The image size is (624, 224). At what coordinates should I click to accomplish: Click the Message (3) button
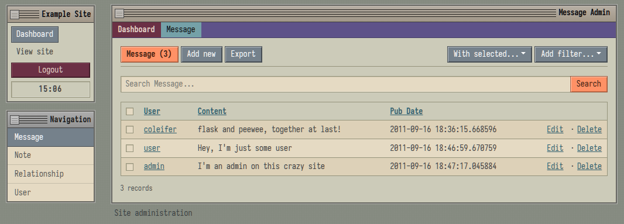[149, 54]
